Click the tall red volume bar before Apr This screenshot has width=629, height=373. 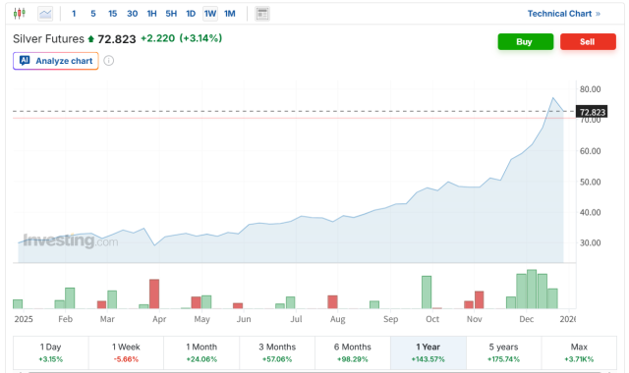154,293
